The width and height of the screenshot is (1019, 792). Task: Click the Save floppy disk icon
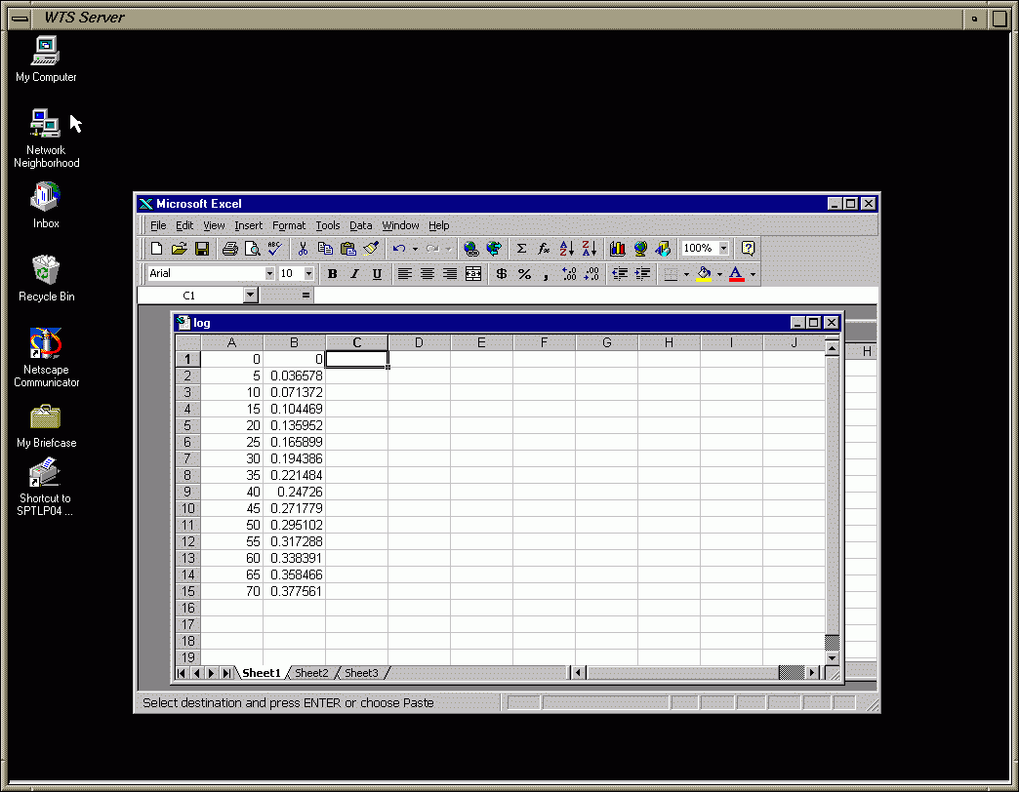point(202,249)
